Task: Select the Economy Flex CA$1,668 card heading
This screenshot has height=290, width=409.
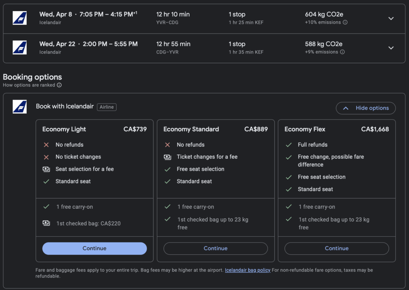Action: click(x=336, y=129)
